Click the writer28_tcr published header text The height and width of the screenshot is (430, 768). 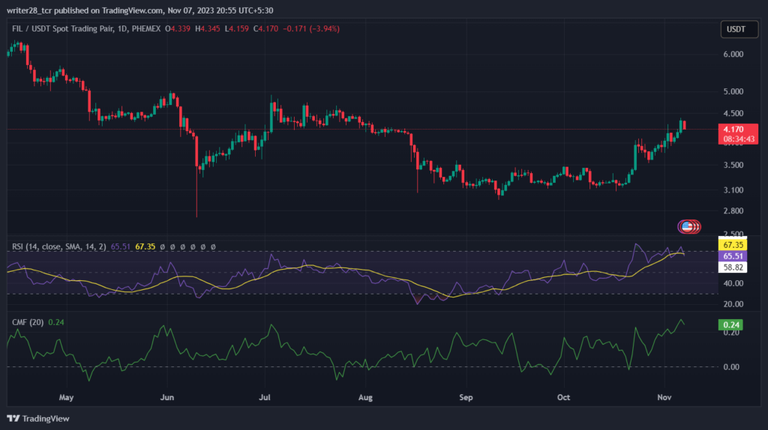tap(139, 10)
